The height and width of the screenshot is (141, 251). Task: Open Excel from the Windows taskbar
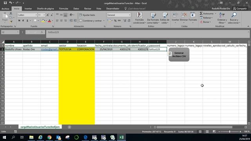[121, 137]
